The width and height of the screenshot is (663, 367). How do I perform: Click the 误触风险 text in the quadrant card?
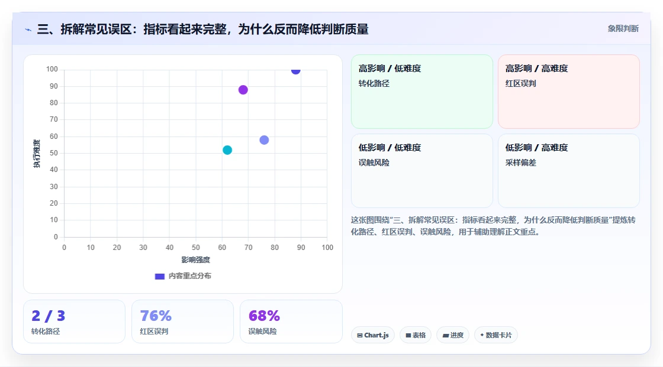(x=374, y=163)
